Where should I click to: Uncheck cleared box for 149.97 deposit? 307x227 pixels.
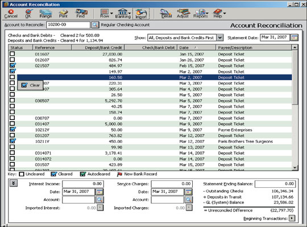click(x=13, y=71)
